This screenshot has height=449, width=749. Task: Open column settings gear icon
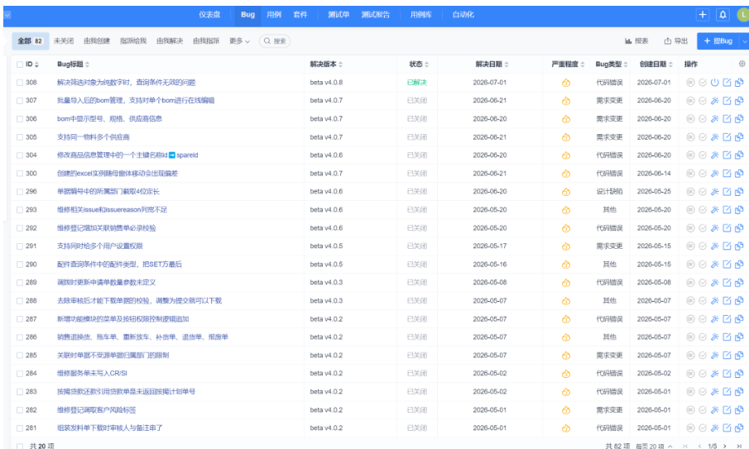pos(742,64)
